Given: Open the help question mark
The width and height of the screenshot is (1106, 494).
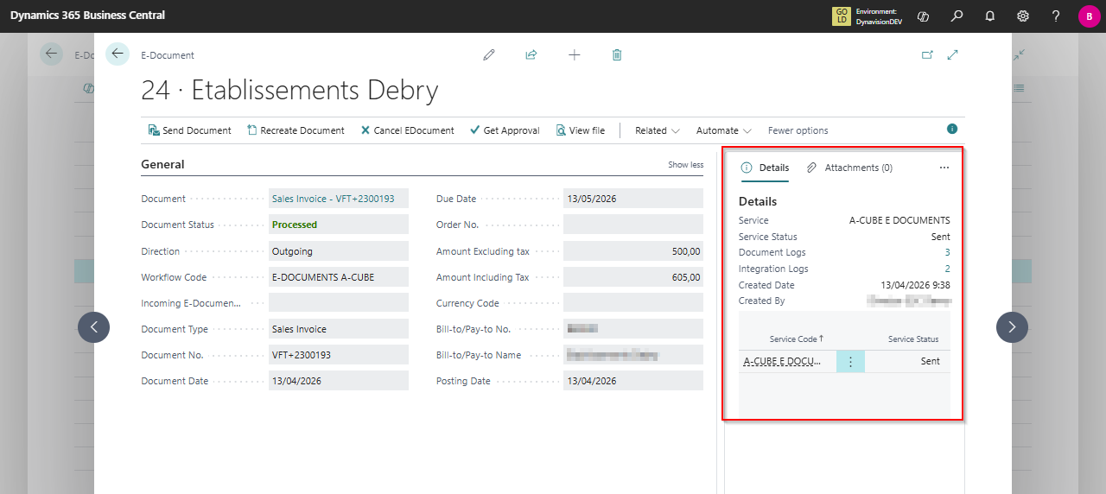Looking at the screenshot, I should [1056, 16].
